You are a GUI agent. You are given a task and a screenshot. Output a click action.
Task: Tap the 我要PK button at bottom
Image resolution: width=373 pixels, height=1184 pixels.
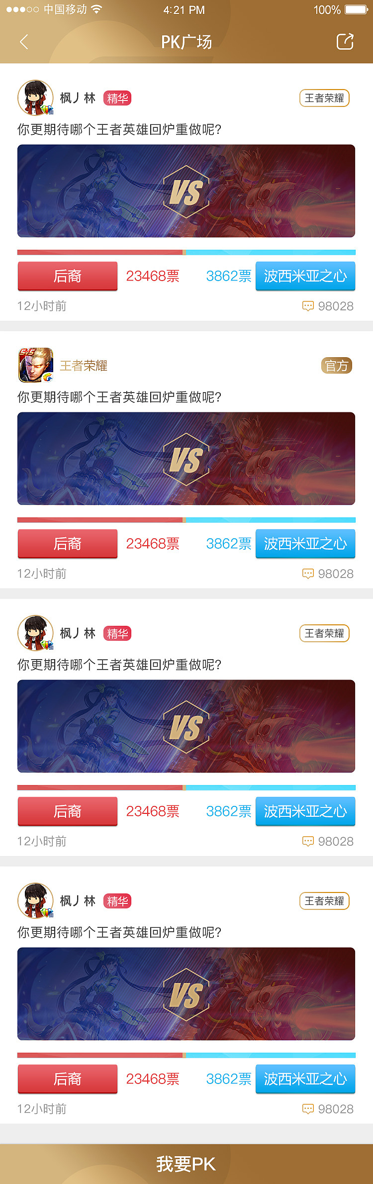[186, 1164]
